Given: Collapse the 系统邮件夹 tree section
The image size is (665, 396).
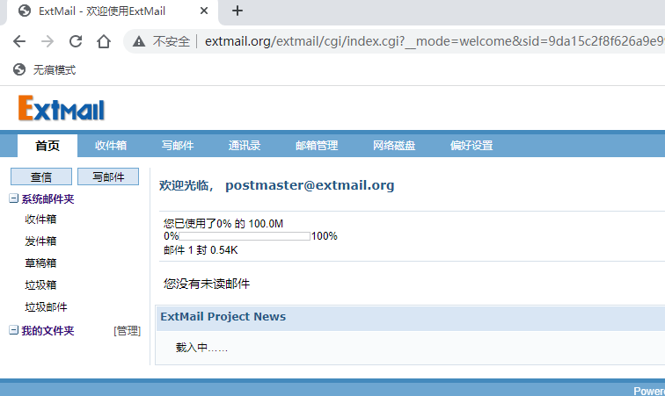Looking at the screenshot, I should pyautogui.click(x=13, y=199).
